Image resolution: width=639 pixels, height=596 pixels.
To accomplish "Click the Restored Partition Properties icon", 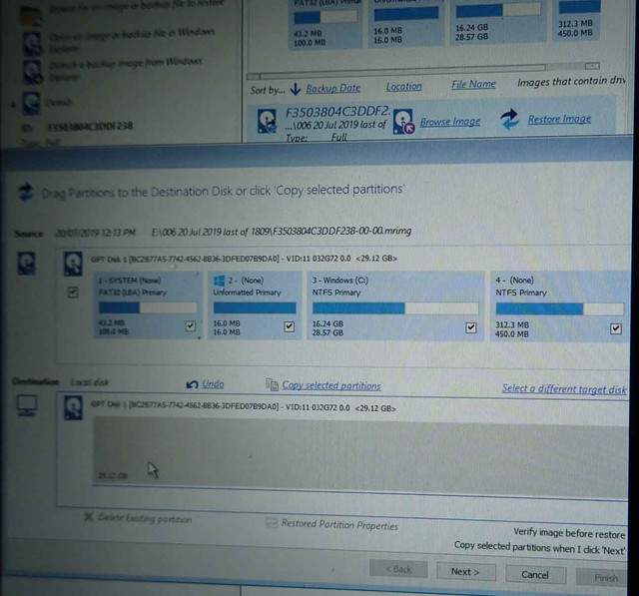I will (x=271, y=522).
